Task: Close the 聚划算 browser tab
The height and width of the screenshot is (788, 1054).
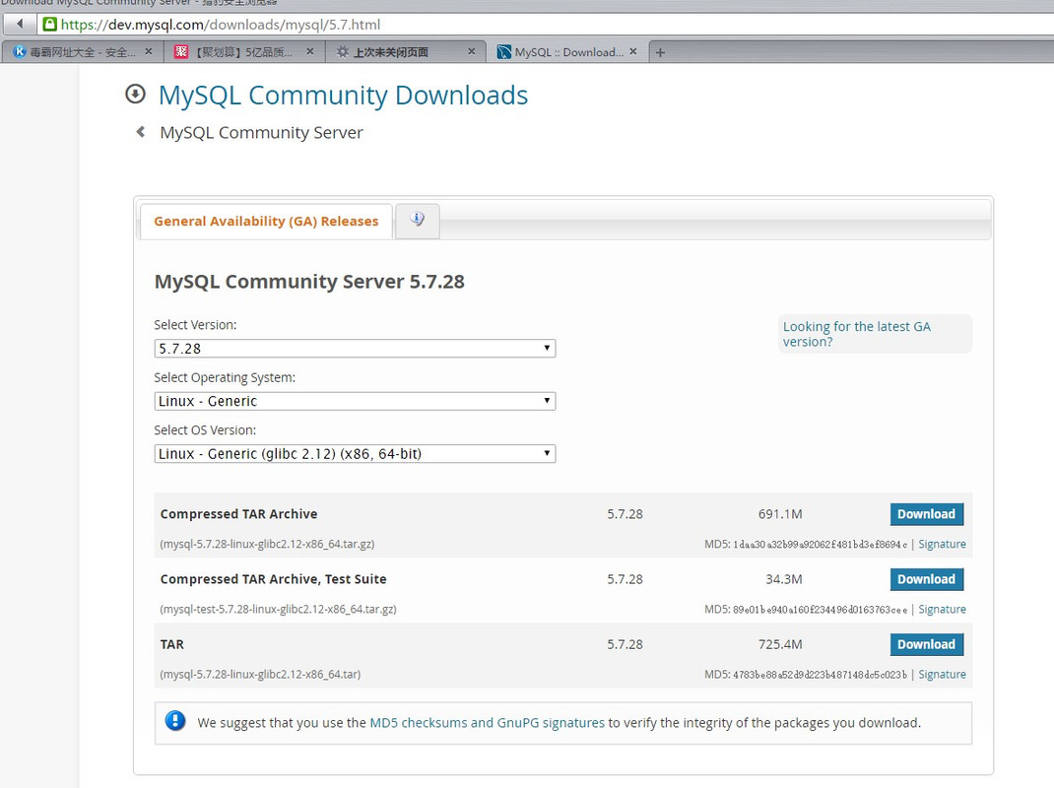Action: coord(310,51)
